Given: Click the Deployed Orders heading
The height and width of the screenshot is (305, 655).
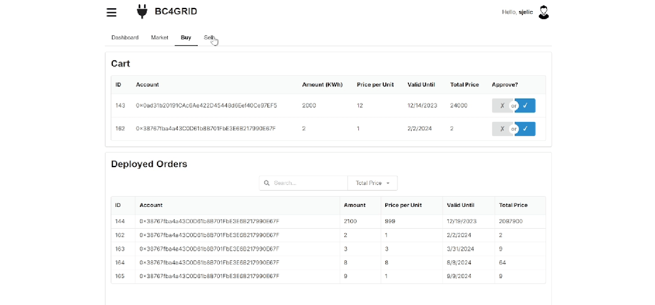Looking at the screenshot, I should [x=149, y=164].
